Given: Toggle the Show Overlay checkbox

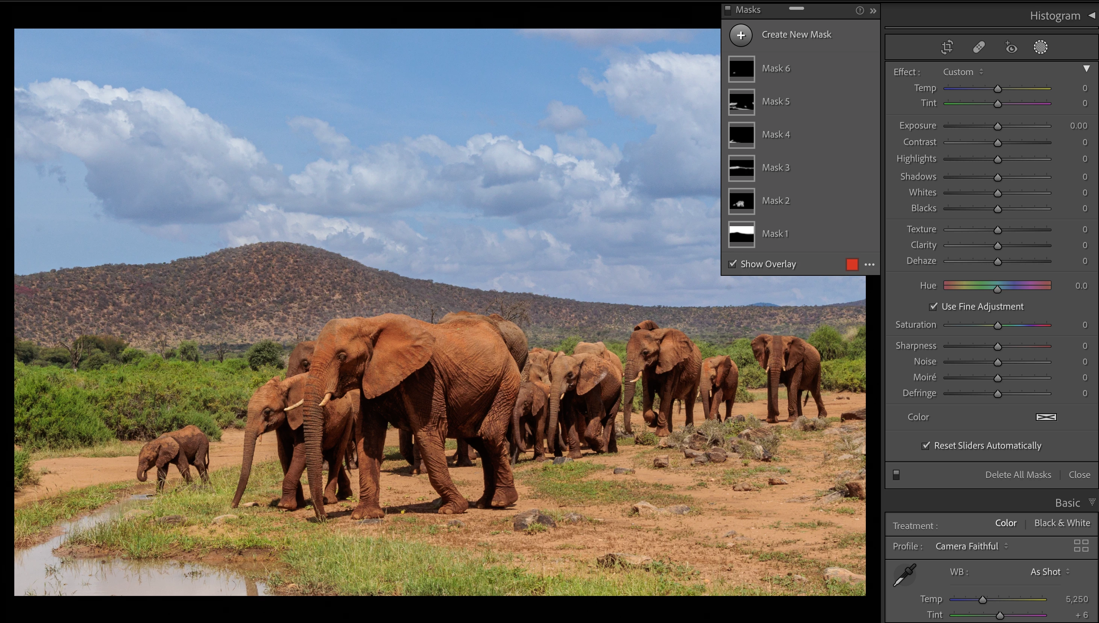Looking at the screenshot, I should click(733, 264).
